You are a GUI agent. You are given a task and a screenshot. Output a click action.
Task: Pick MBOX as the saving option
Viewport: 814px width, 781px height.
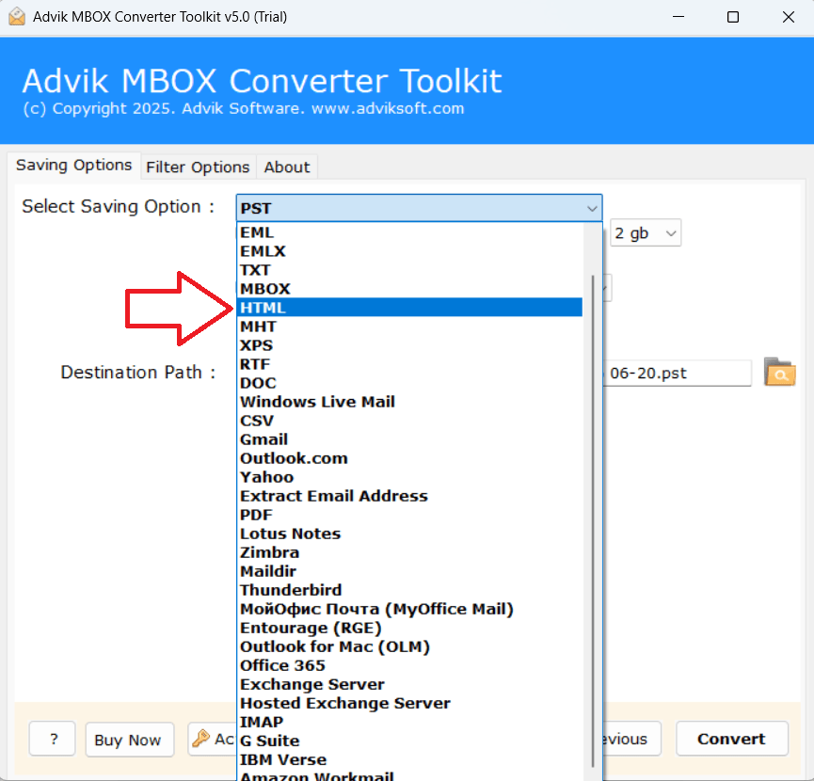(x=409, y=289)
